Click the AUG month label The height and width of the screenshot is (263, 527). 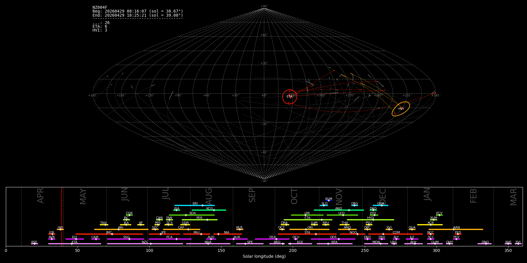(x=209, y=196)
